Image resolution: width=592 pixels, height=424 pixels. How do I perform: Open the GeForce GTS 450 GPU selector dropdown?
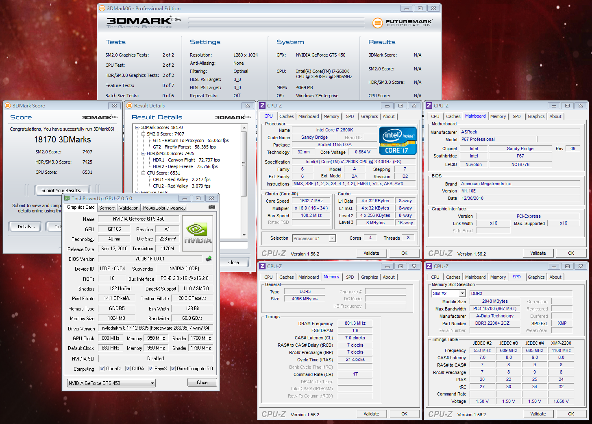(x=111, y=383)
